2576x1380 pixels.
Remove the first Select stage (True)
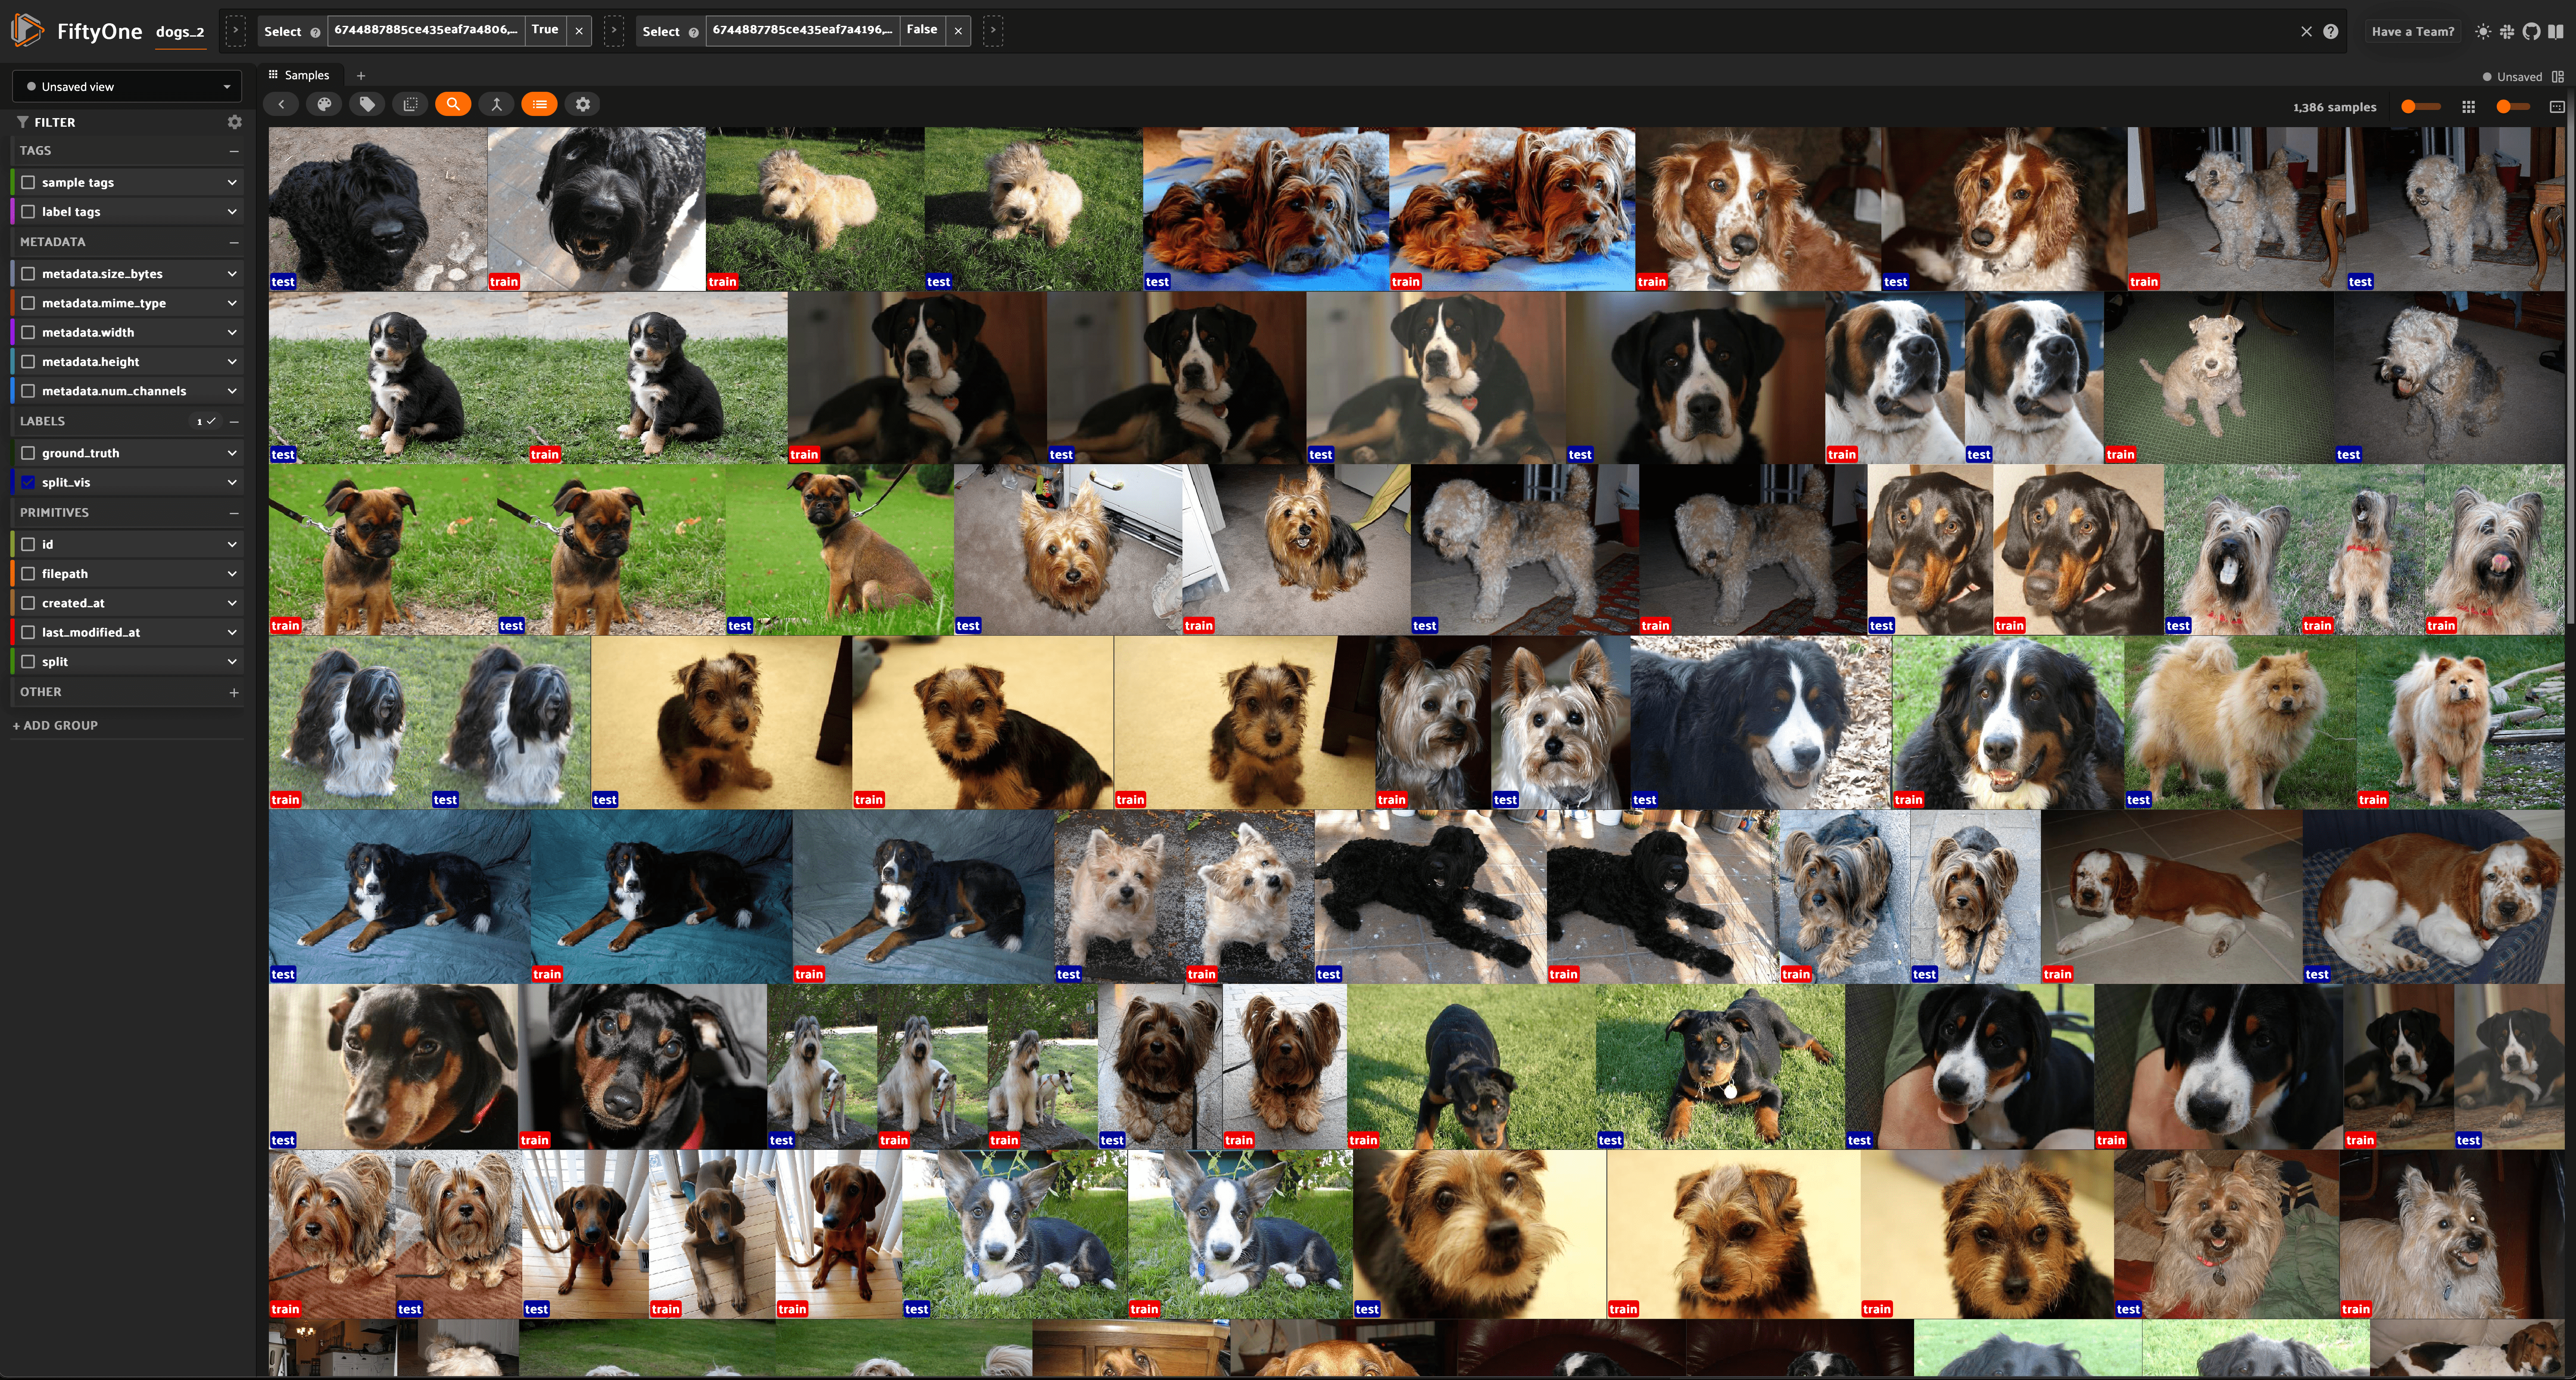(x=579, y=31)
